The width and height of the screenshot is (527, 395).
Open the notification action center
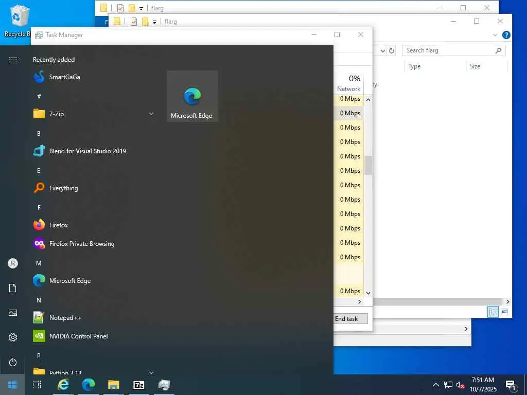[511, 385]
